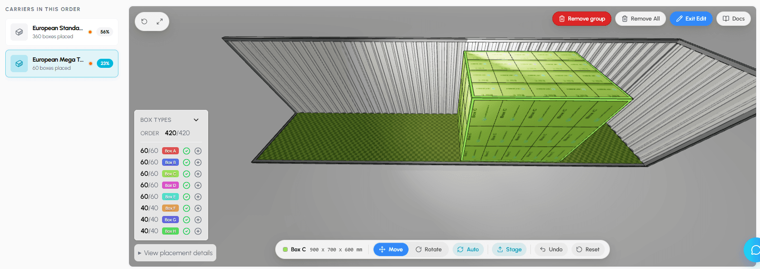The image size is (760, 269).
Task: Click the Box D magenta color tag
Action: click(170, 185)
